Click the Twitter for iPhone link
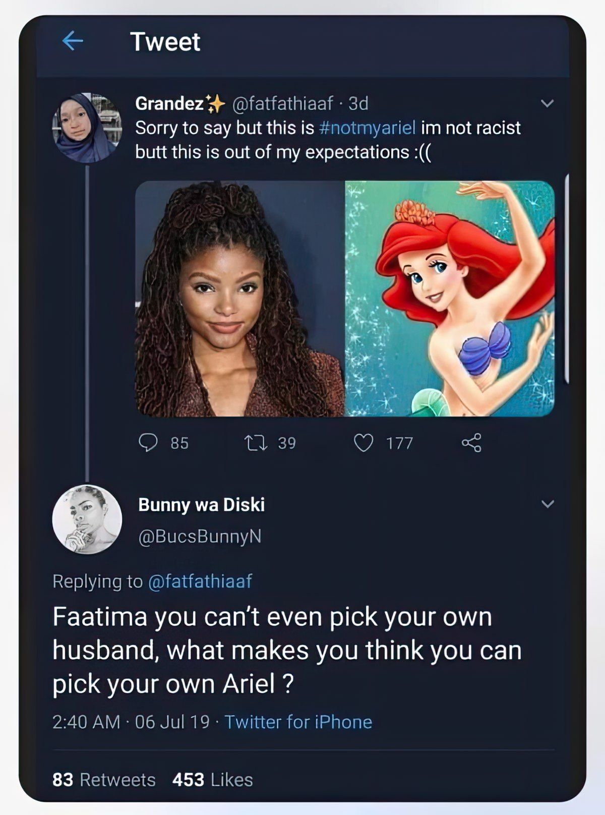The width and height of the screenshot is (605, 815). tap(298, 722)
